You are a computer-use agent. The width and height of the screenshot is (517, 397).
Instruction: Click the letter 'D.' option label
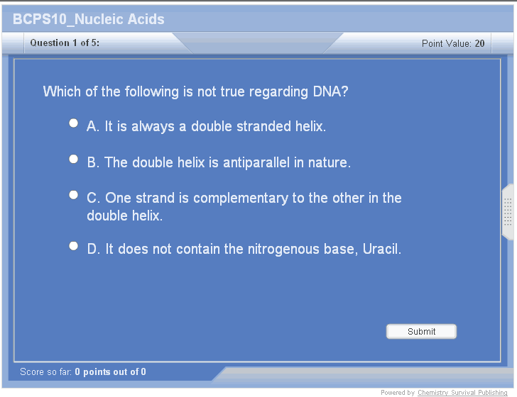tap(94, 250)
